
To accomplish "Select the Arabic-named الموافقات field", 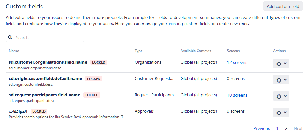I will click(18, 111).
